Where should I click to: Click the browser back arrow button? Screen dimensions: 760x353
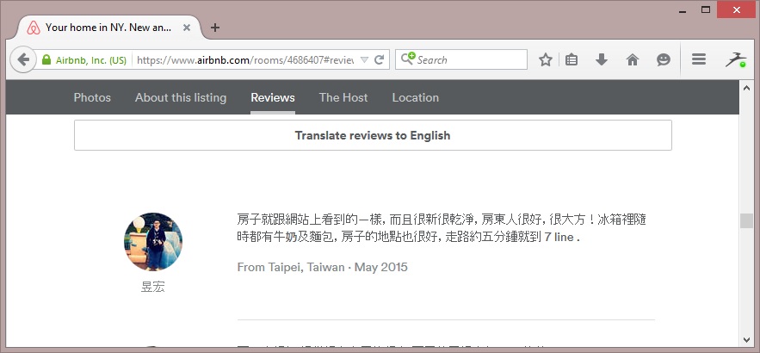click(22, 60)
